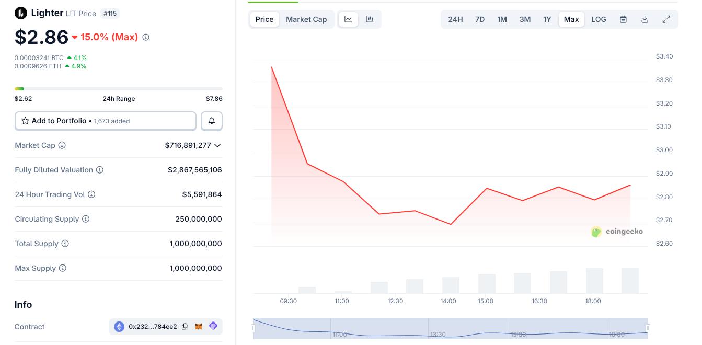Click the price alert bell icon
Viewport: 702px width, 345px height.
coord(212,121)
